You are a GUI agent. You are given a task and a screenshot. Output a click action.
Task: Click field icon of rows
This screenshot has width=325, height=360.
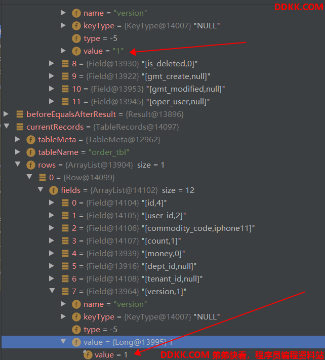[x=31, y=165]
